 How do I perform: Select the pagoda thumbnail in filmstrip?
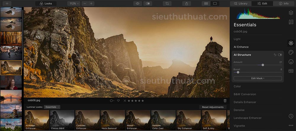(11, 111)
